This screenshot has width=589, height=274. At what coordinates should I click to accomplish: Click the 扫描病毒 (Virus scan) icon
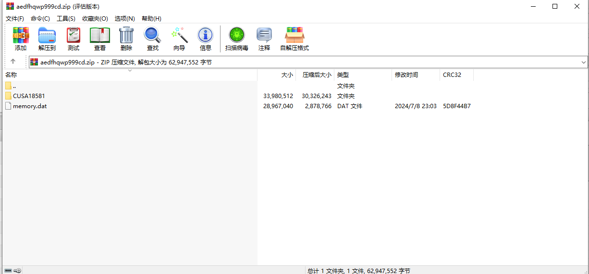[237, 35]
